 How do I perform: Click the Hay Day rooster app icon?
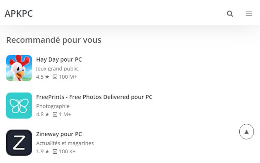point(19,68)
